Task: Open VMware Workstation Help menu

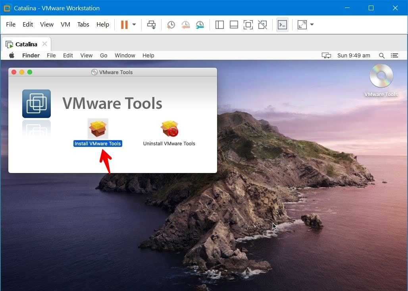Action: (103, 25)
